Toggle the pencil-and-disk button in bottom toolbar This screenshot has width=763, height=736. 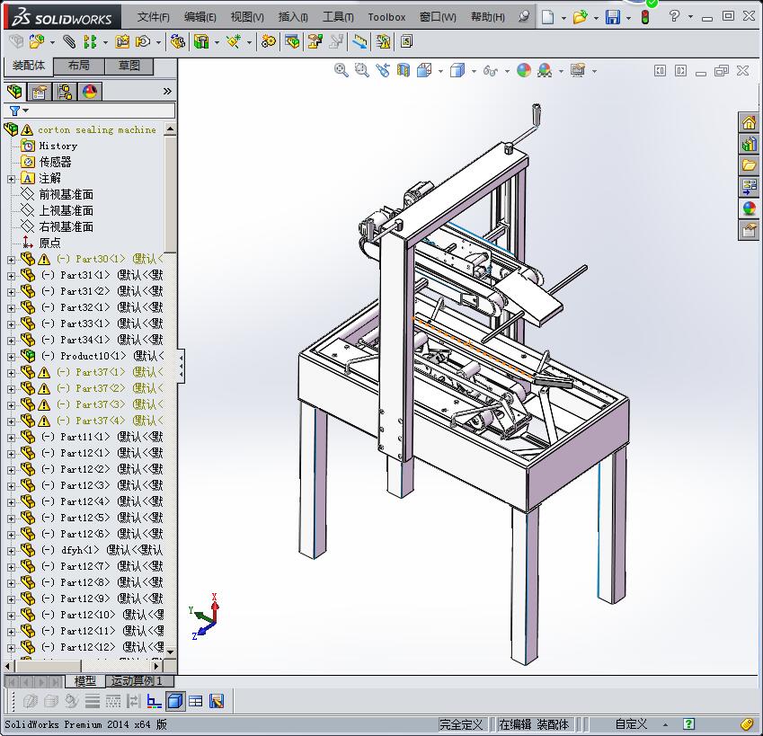pyautogui.click(x=217, y=701)
